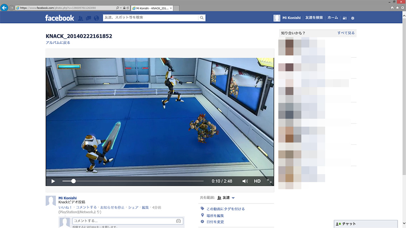Mute the video with the speaker icon
Screen dimensions: 406x228
[245, 181]
